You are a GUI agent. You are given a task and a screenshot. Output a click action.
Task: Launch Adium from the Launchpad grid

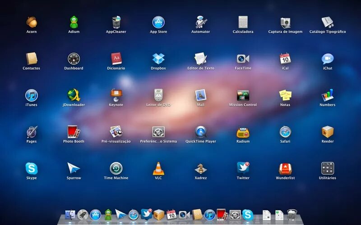(x=74, y=22)
